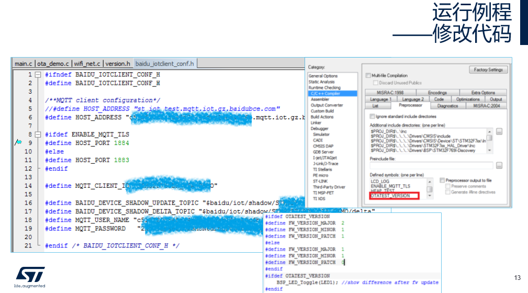Open the Extra Options tab

(483, 93)
